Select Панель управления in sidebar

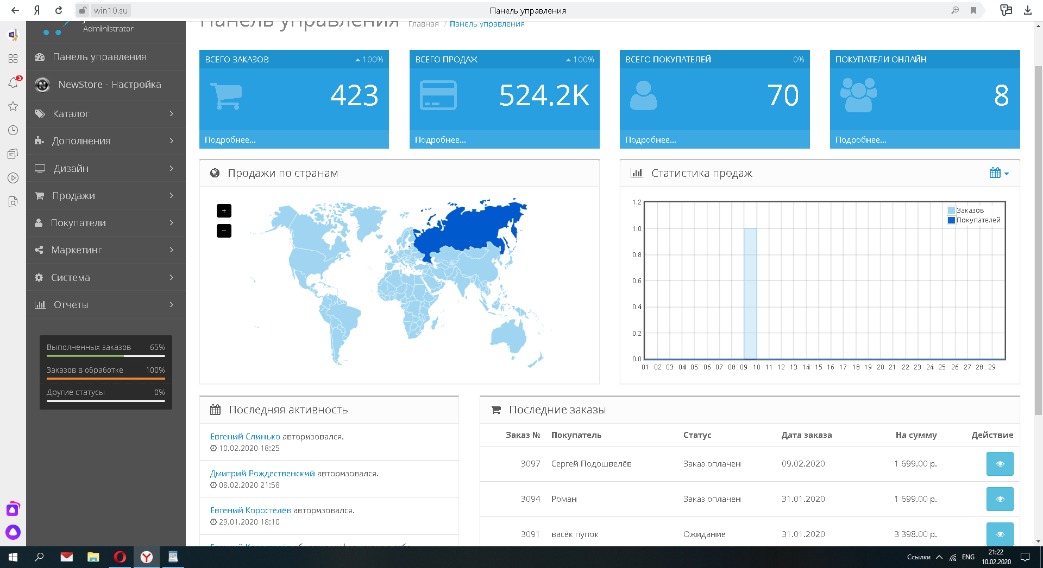[99, 57]
